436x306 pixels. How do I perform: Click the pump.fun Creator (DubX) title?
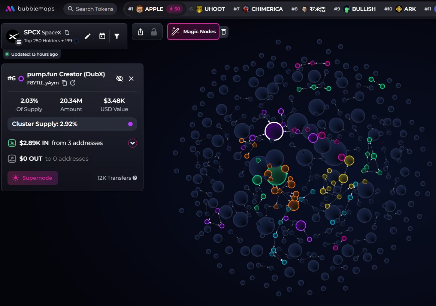coord(66,74)
